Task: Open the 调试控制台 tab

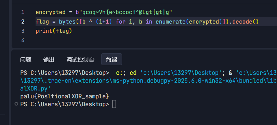Action: (x=80, y=59)
